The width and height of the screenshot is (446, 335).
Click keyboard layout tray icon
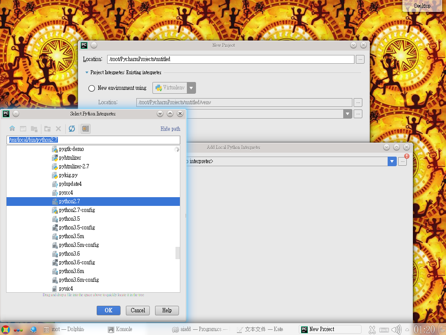384,330
